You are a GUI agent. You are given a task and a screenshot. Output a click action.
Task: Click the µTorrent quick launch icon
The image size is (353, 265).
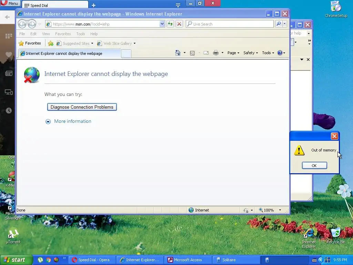pyautogui.click(x=41, y=260)
